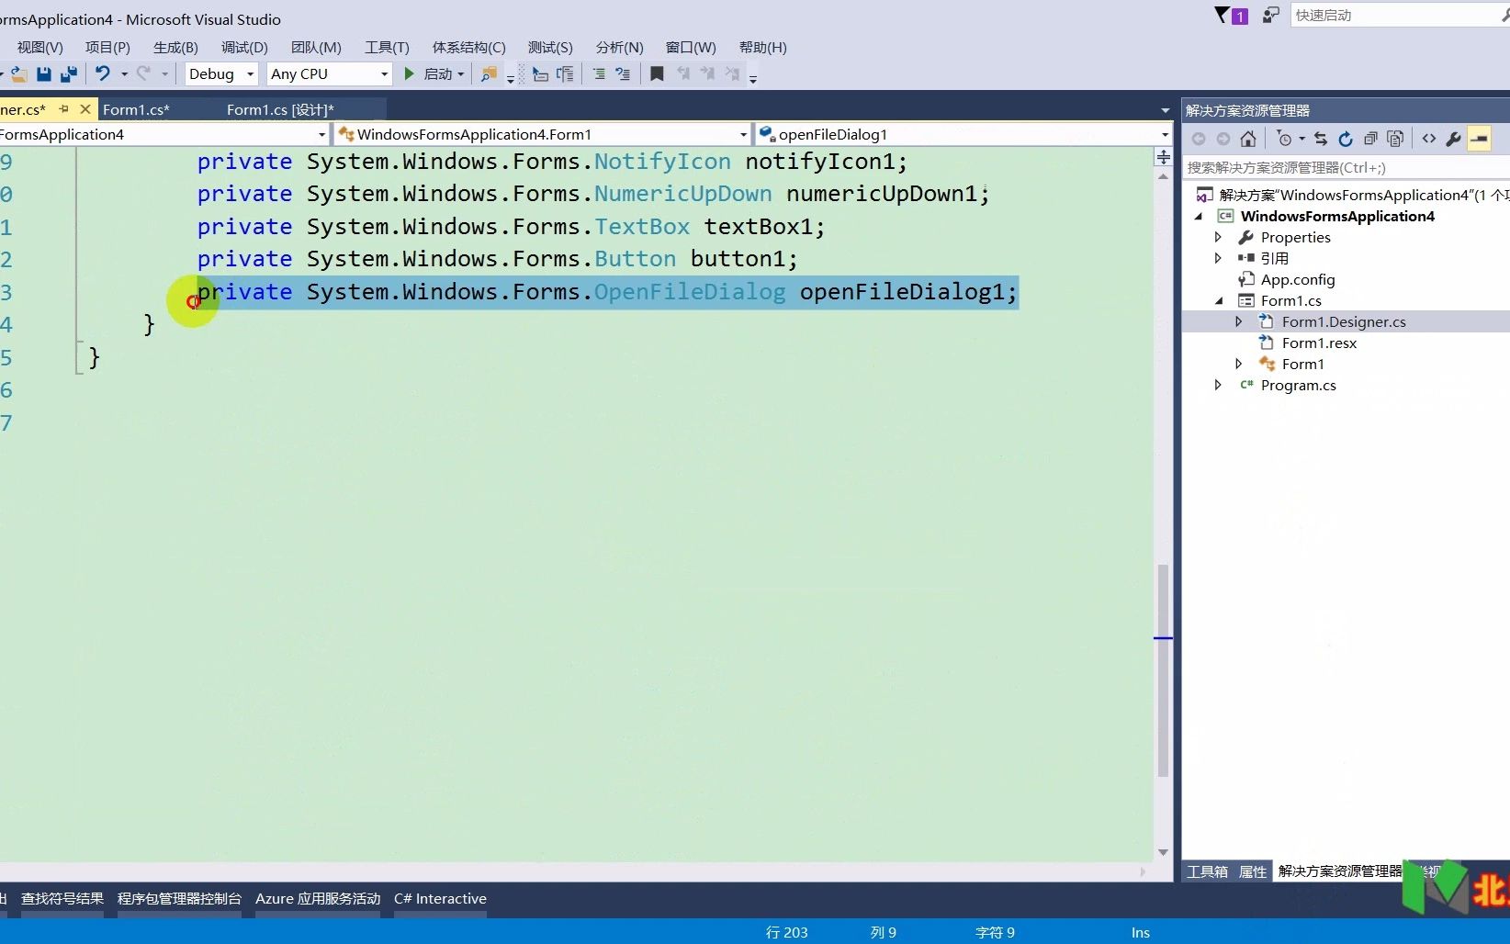This screenshot has height=944, width=1510.
Task: Click Sync with Active Document icon
Action: pyautogui.click(x=1321, y=139)
